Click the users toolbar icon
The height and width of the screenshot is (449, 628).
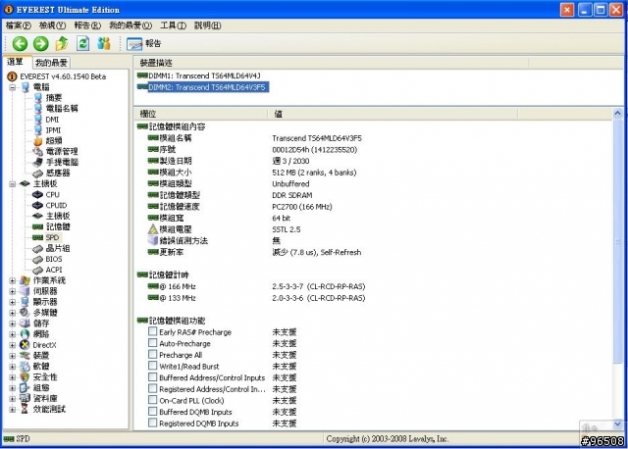pos(104,43)
